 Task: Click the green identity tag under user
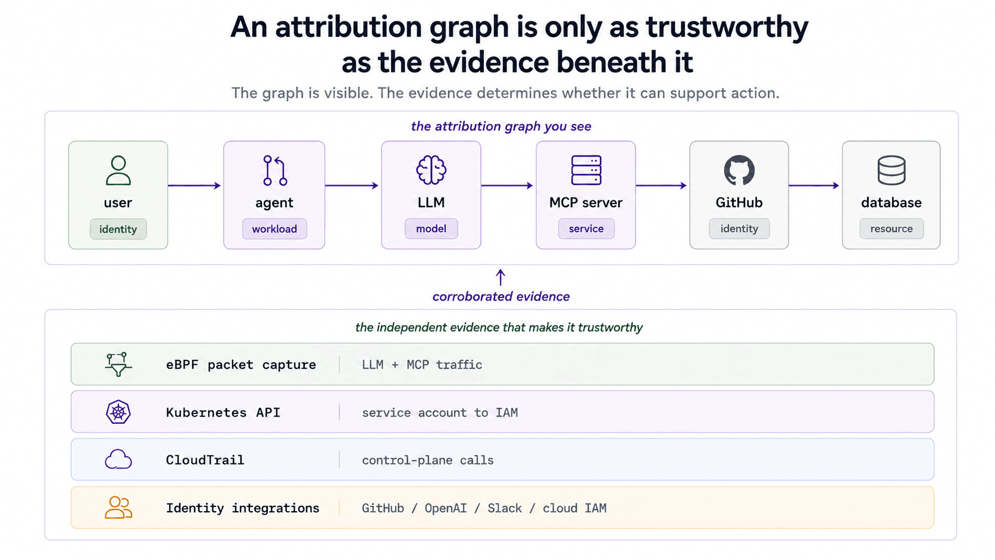[118, 229]
